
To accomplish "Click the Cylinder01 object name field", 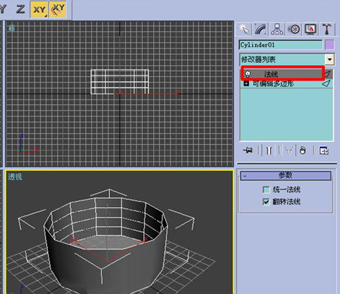I will pyautogui.click(x=281, y=45).
